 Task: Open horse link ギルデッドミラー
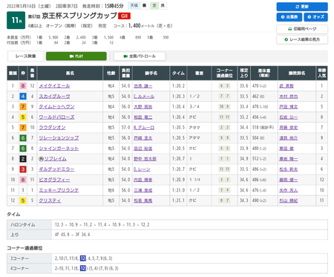pyautogui.click(x=56, y=169)
